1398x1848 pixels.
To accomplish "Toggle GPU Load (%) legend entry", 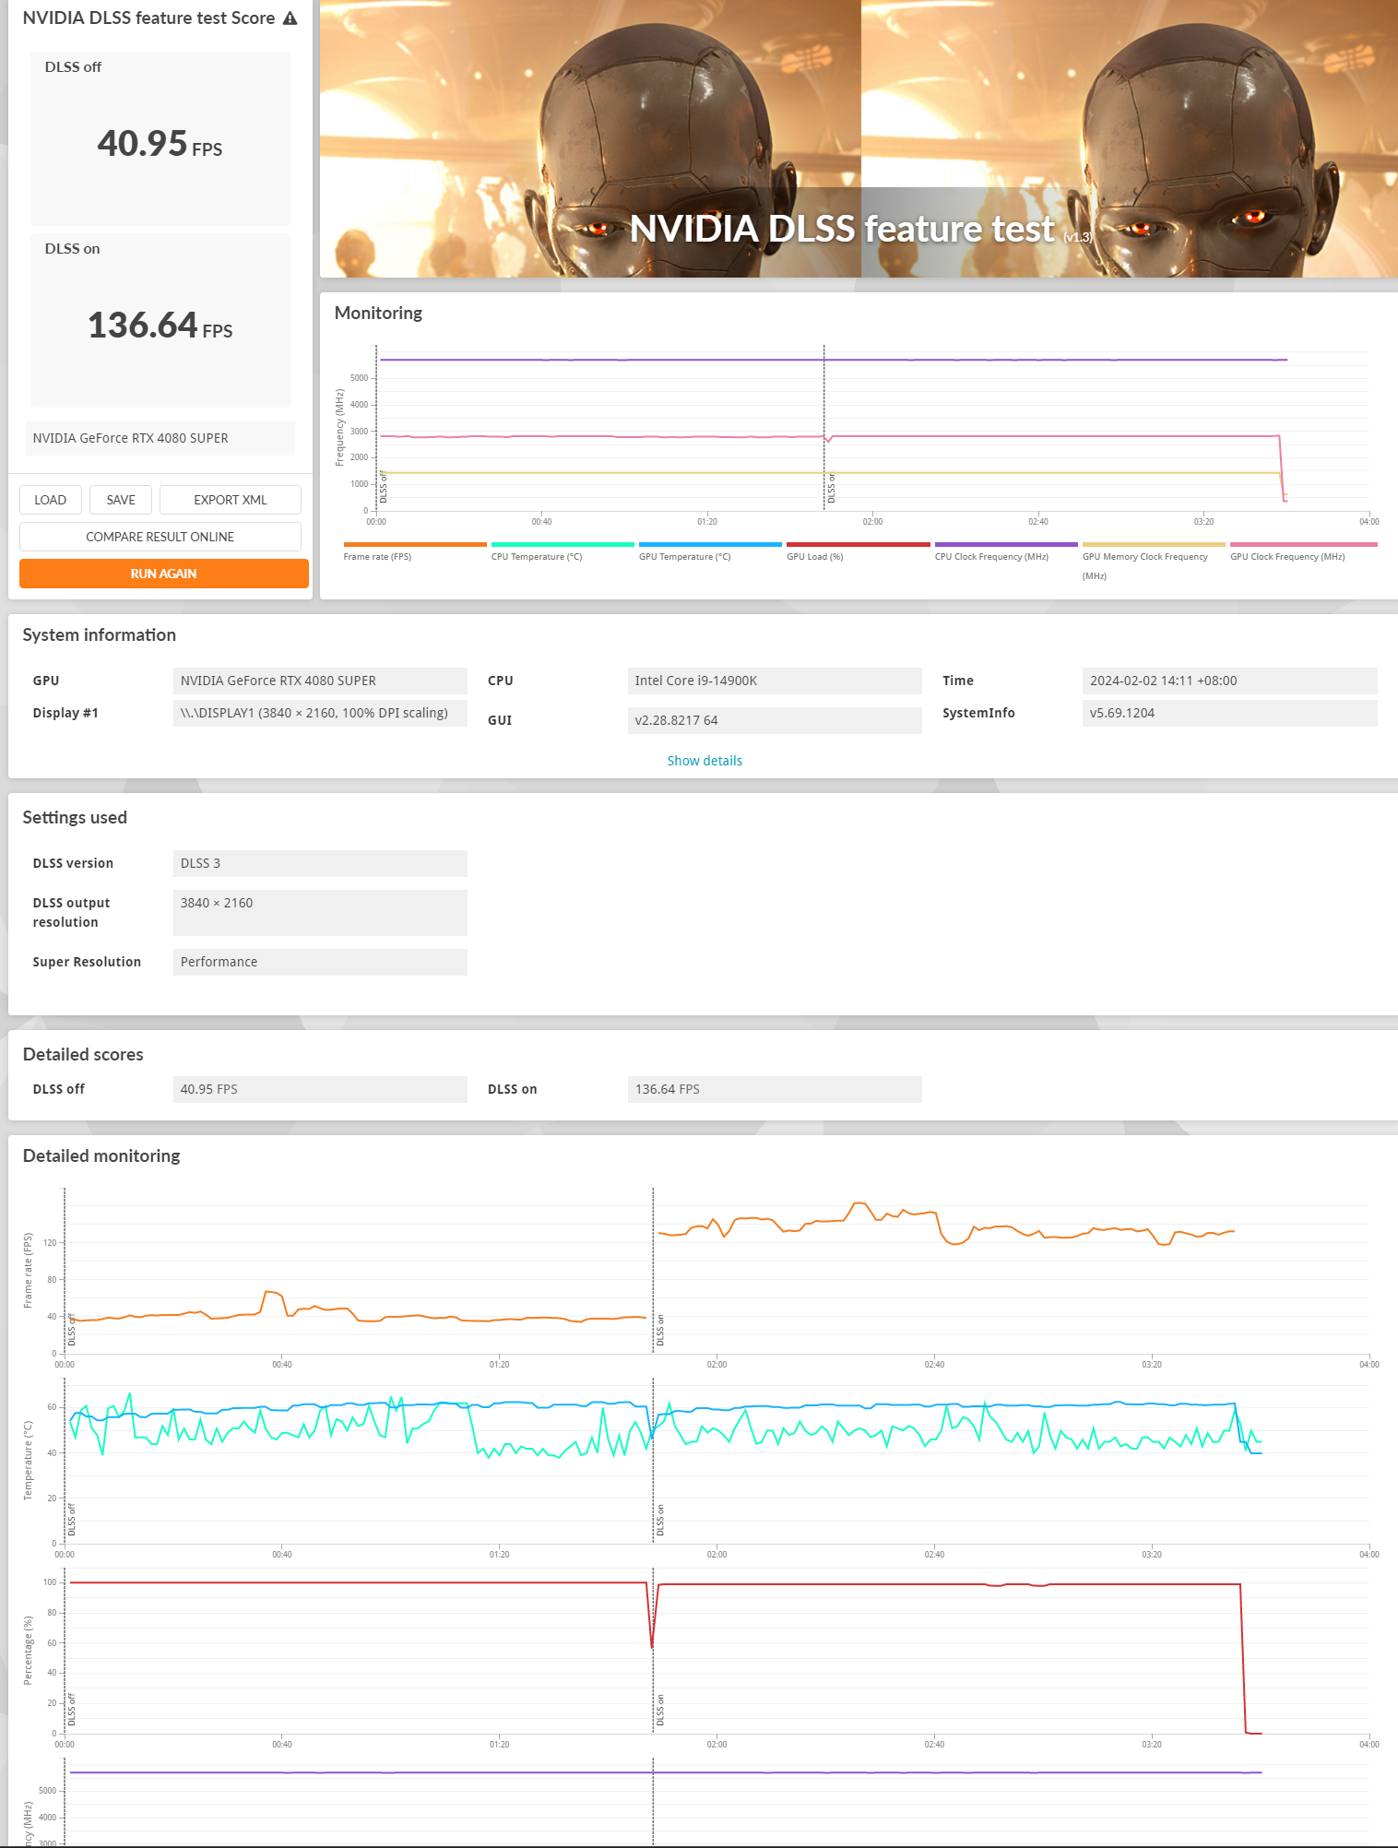I will pyautogui.click(x=858, y=551).
